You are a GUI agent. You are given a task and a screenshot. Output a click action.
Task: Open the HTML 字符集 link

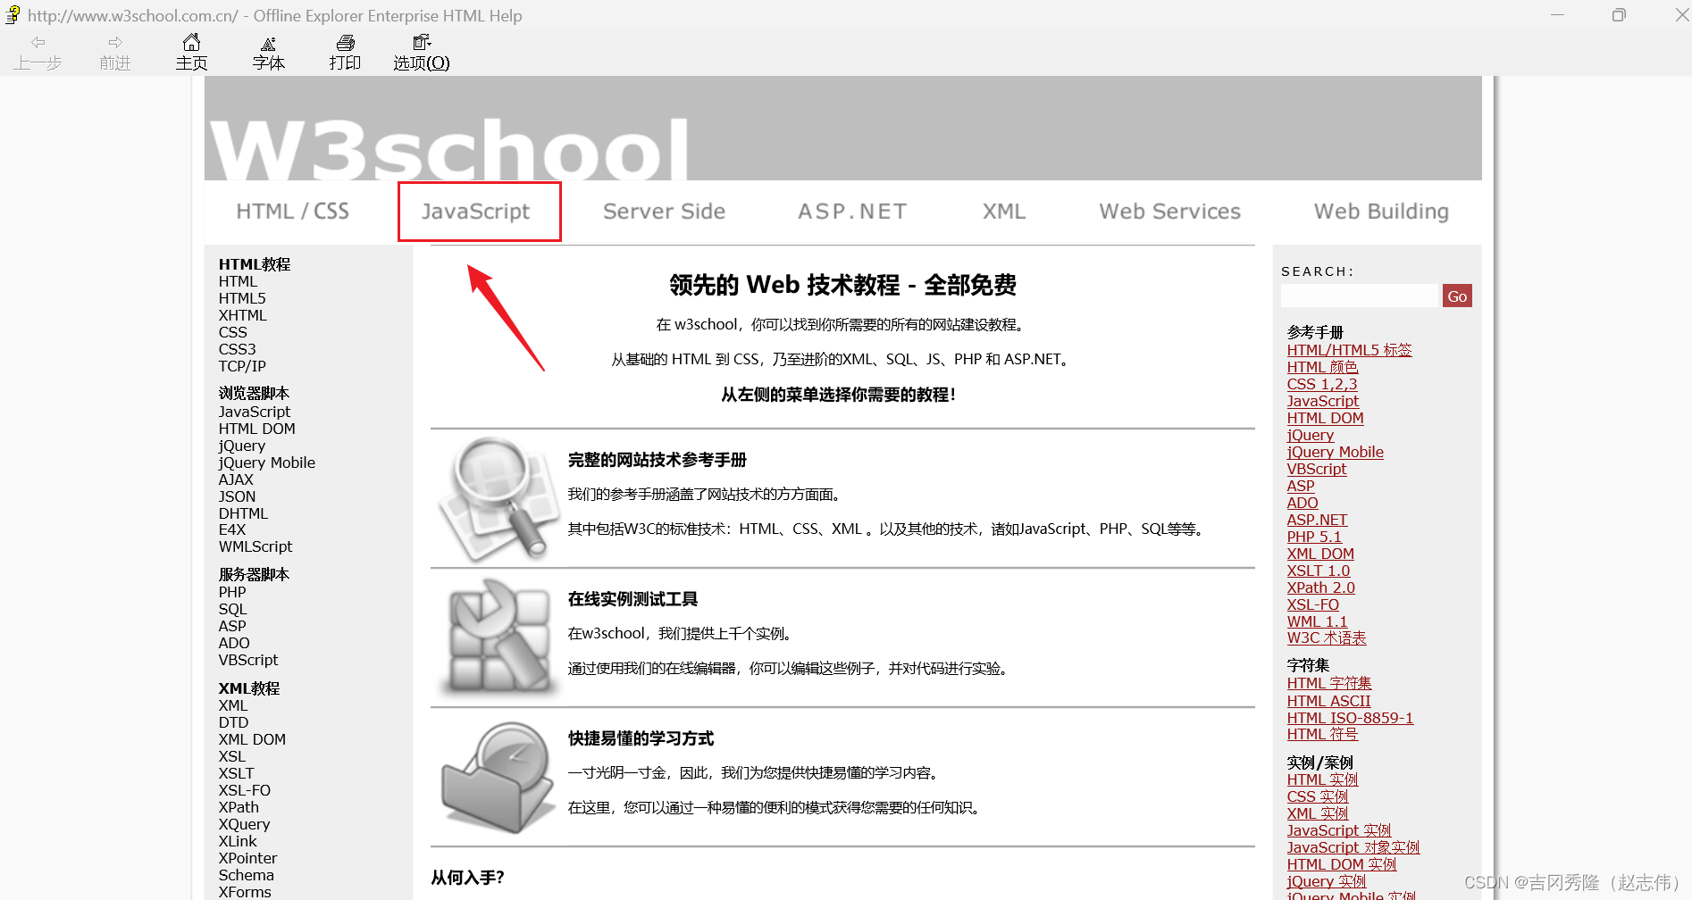pos(1329,683)
